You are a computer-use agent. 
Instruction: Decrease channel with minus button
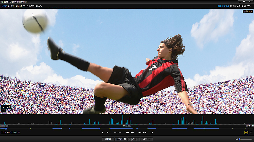click(x=130, y=139)
